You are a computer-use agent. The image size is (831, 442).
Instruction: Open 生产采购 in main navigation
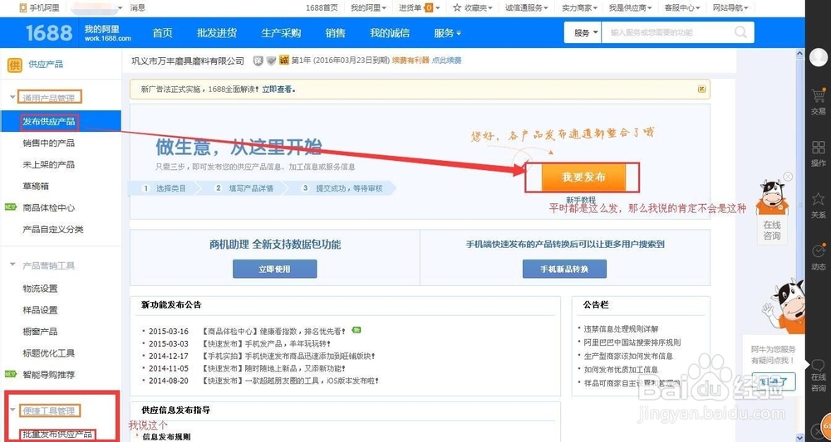[x=281, y=33]
